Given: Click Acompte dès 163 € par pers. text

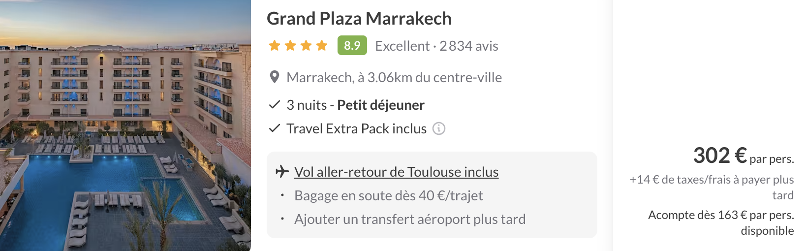Looking at the screenshot, I should (x=721, y=222).
